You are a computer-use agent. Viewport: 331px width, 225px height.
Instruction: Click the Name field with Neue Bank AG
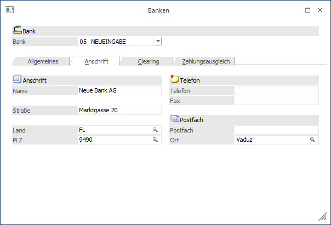[119, 91]
